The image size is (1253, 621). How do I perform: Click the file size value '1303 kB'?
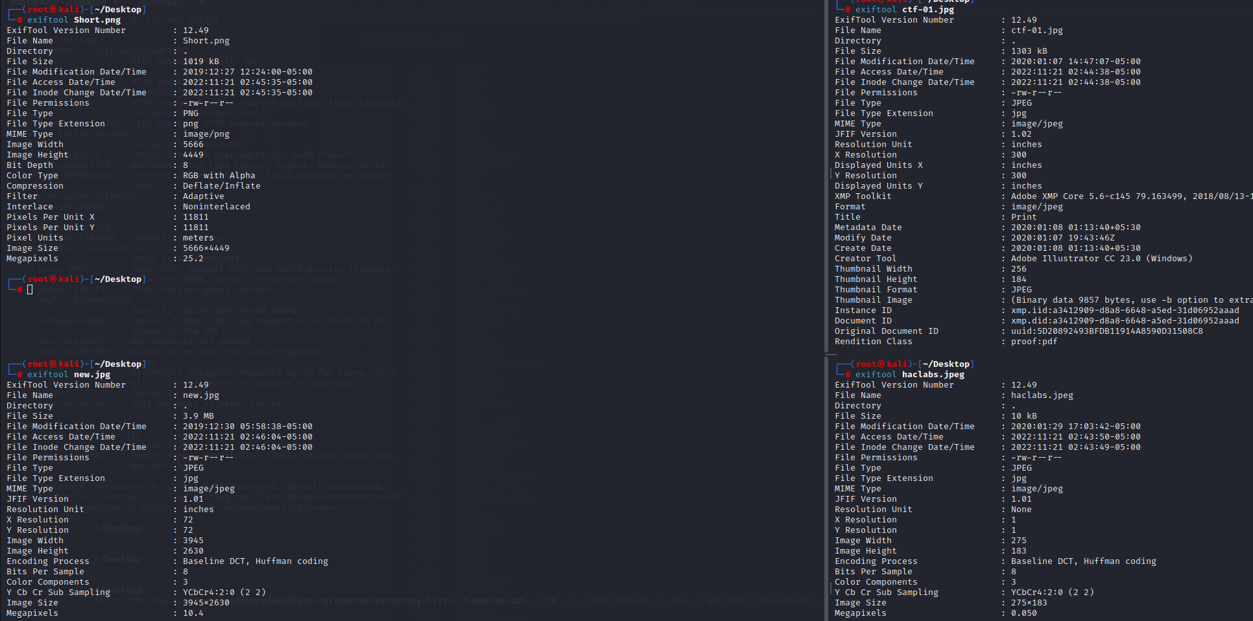point(1029,51)
